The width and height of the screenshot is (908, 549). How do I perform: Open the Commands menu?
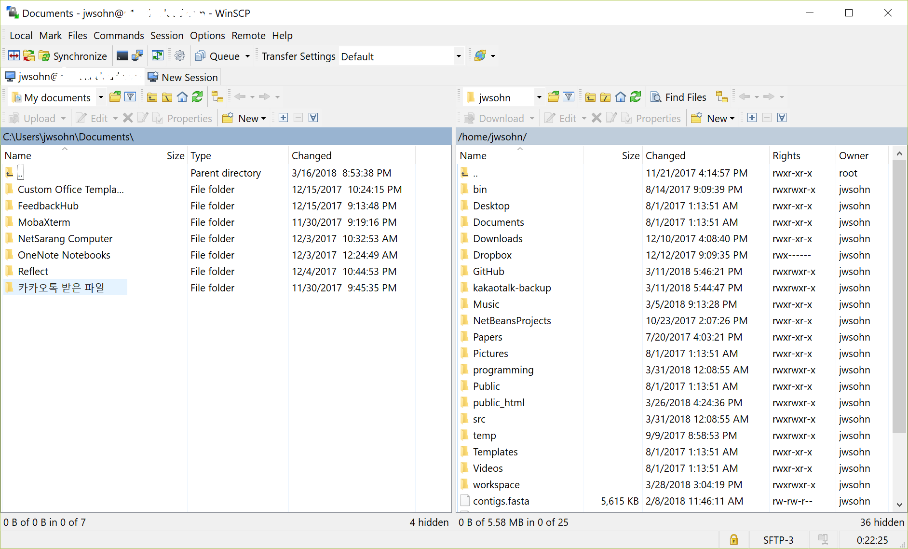click(119, 35)
